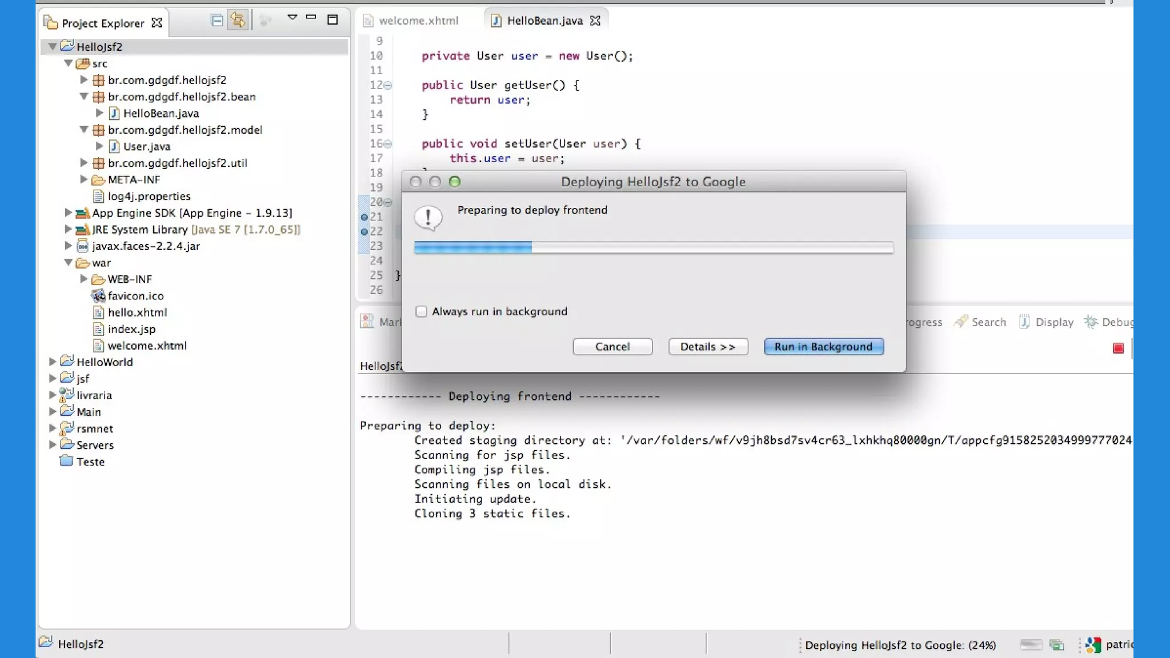
Task: Toggle fold marker at line 16
Action: click(x=388, y=144)
